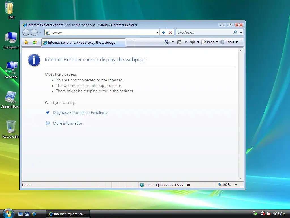Select the Network desktop icon

[11, 70]
